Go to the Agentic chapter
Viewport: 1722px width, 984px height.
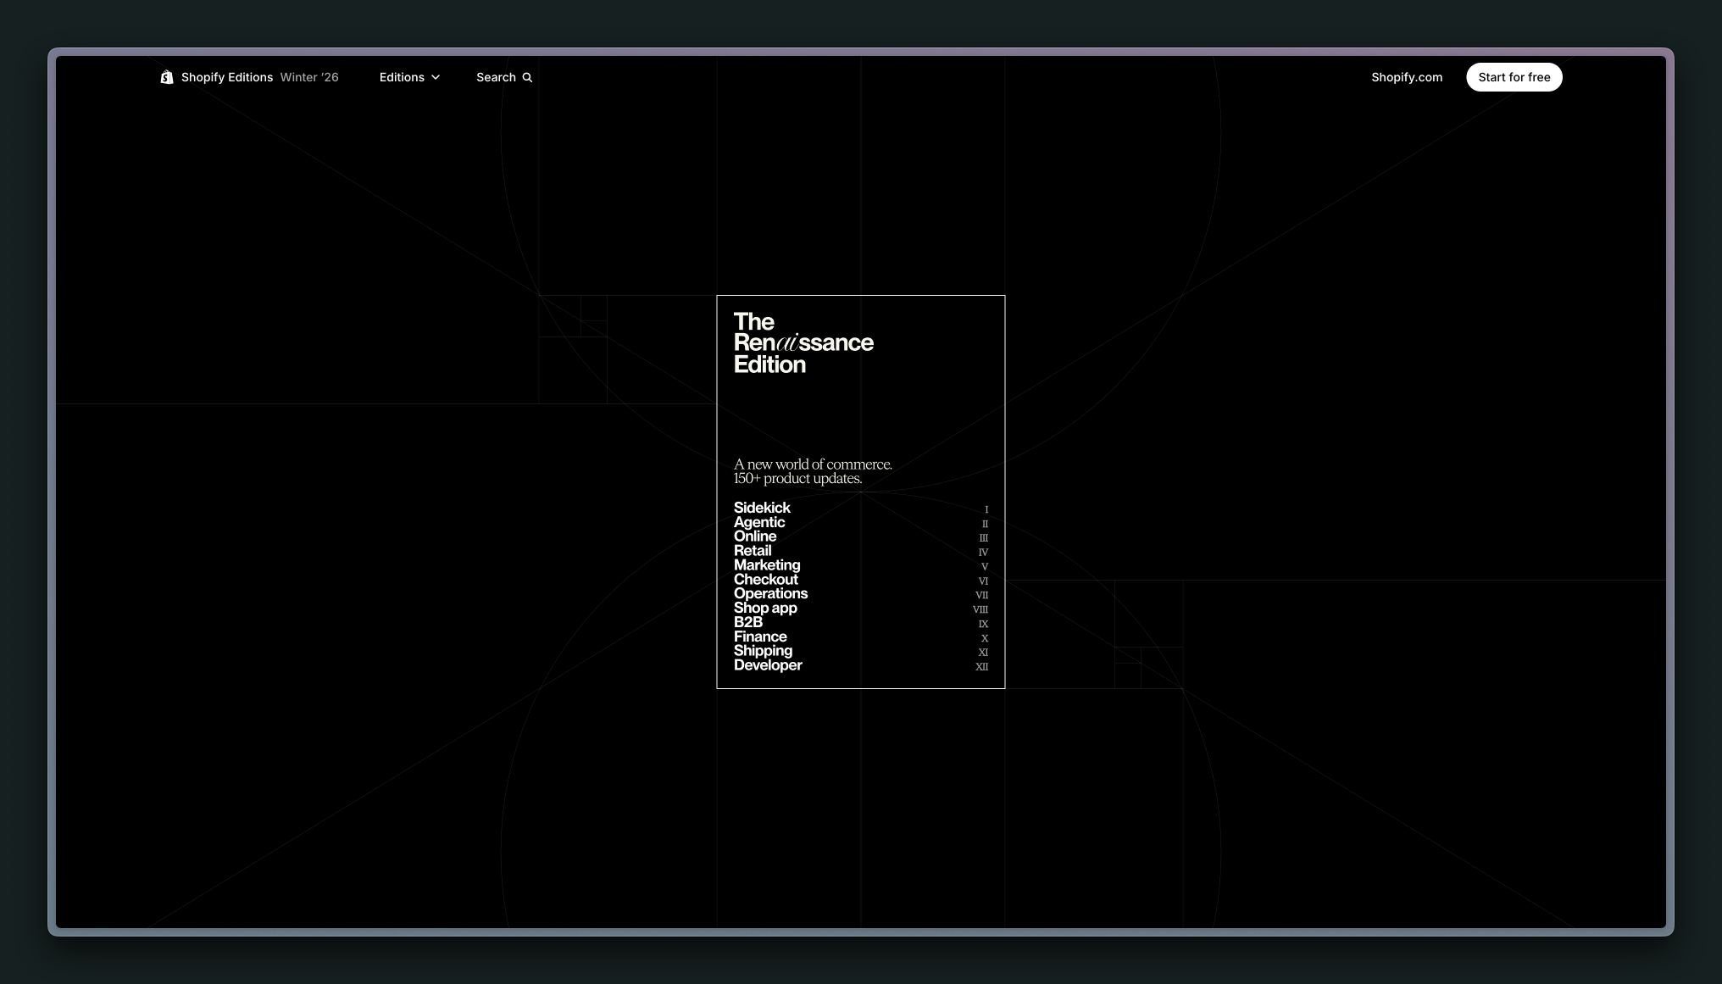[758, 522]
